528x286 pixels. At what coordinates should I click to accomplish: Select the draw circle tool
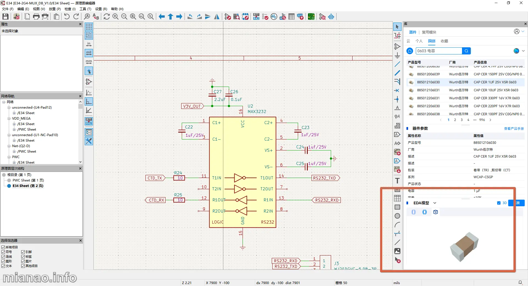397,216
